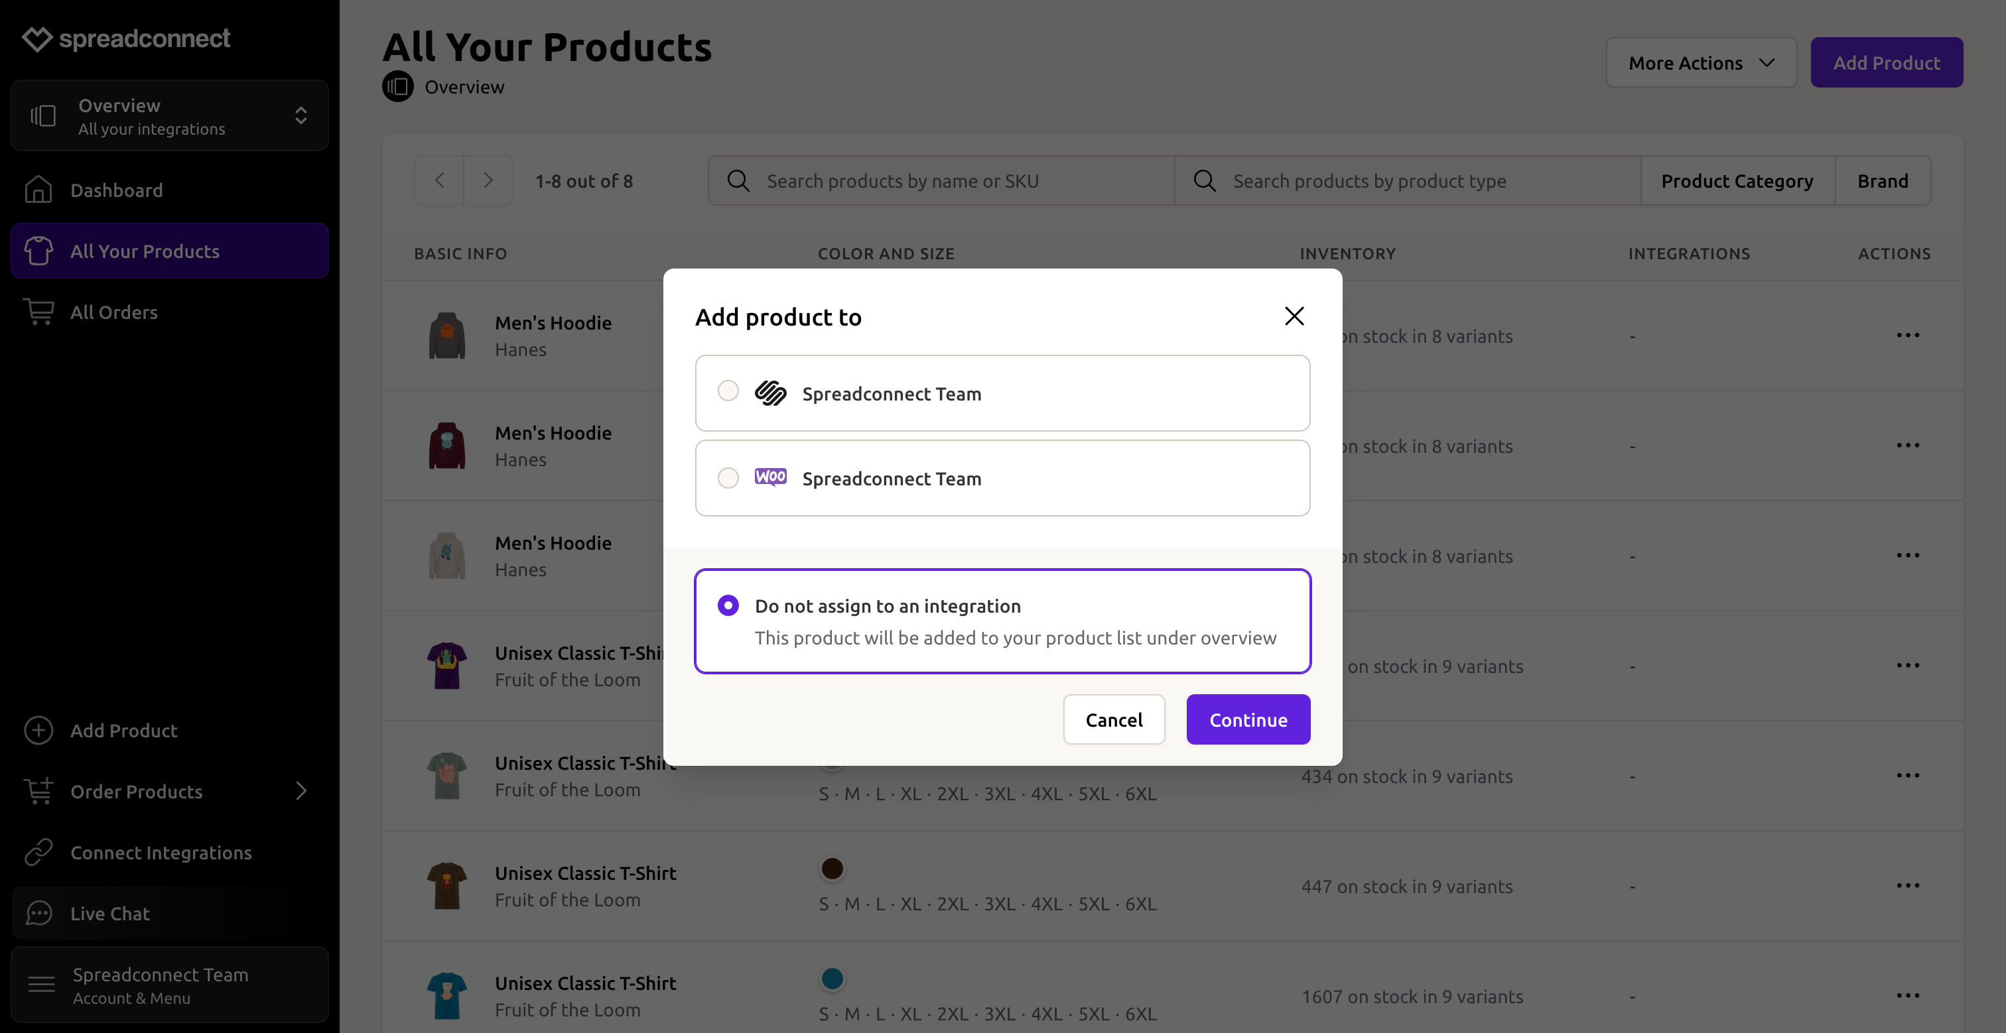Open All Your Products in sidebar
The width and height of the screenshot is (2006, 1033).
point(170,251)
